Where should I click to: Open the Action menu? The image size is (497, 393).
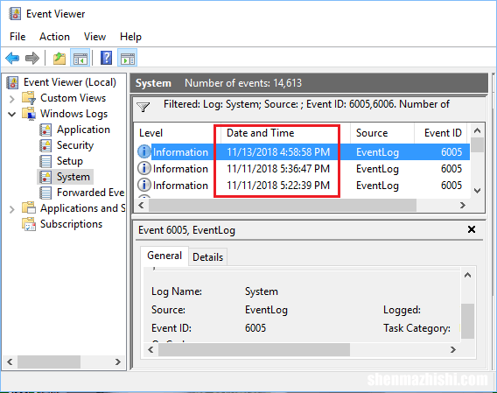54,37
